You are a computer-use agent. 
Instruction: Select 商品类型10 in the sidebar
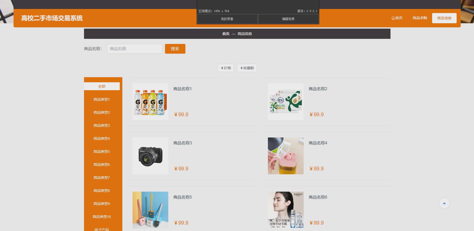point(101,216)
